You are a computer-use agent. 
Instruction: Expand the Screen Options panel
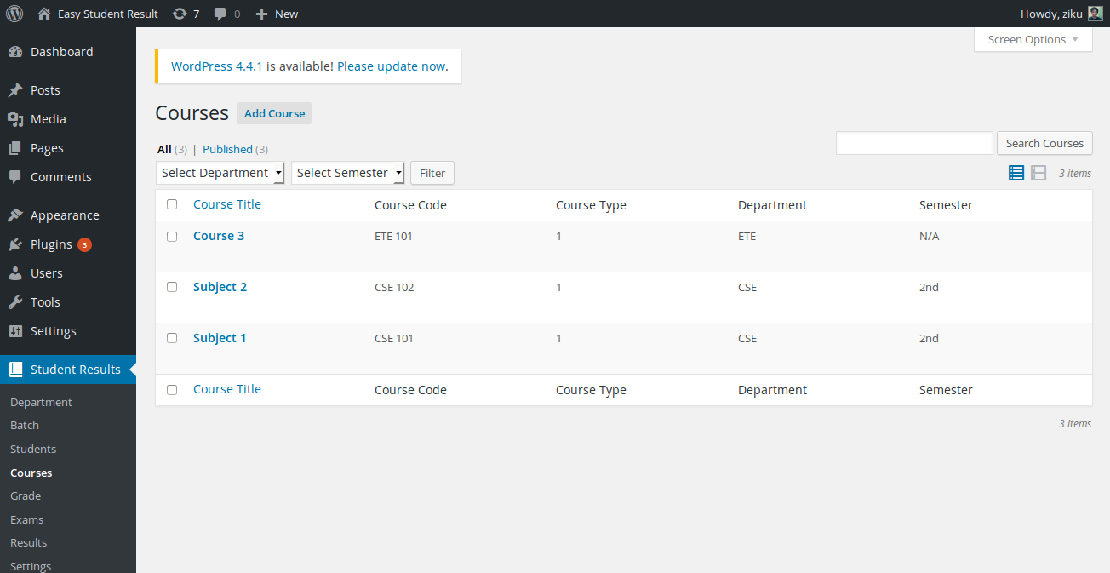[1033, 39]
